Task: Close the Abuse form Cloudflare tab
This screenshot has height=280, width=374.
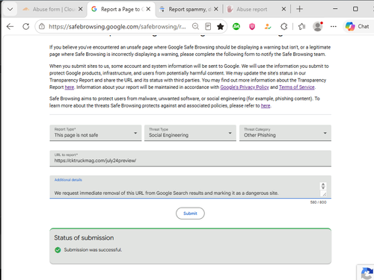Action: [80, 9]
